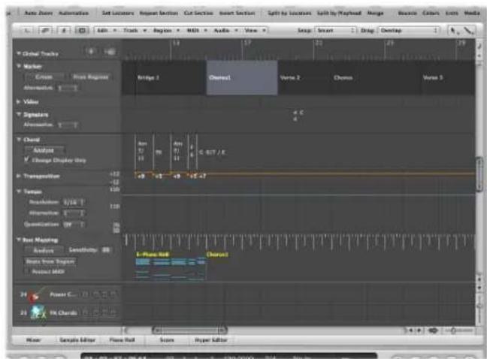Toggle the catch playhead icon

pyautogui.click(x=64, y=30)
